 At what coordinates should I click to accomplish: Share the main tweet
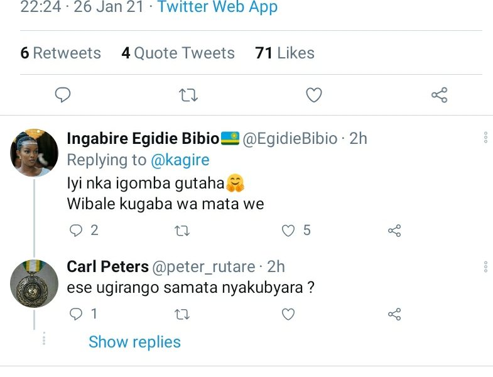click(x=439, y=95)
